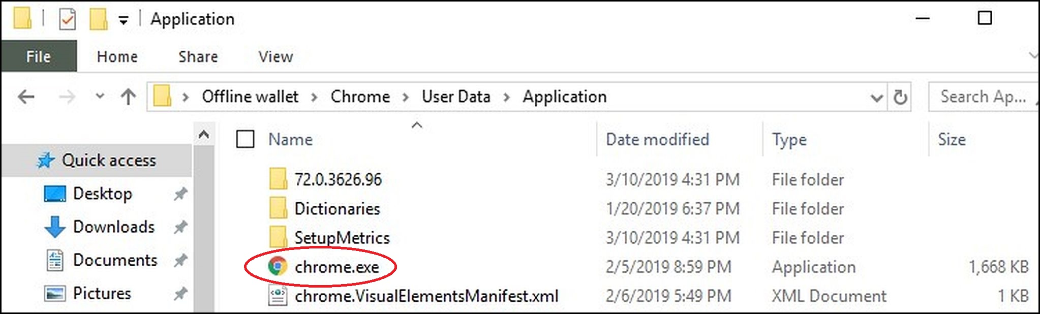Click the Chrome breadcrumb in address bar

(x=360, y=97)
